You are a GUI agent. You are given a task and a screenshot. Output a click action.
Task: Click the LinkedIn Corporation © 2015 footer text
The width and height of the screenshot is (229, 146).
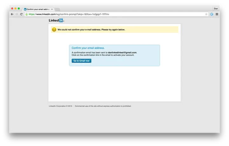pos(60,106)
